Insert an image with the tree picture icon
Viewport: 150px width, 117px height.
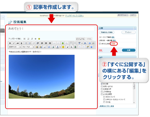[x=63, y=43]
